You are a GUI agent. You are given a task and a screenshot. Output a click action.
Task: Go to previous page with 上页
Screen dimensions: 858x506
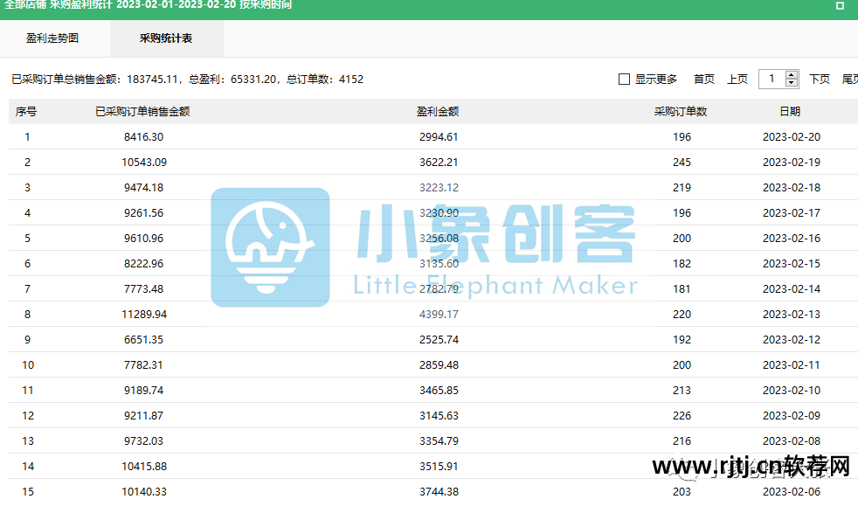737,80
